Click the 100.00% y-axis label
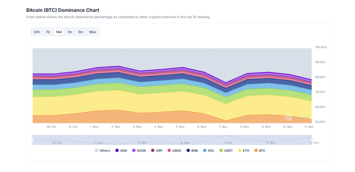This screenshot has height=172, width=355. pos(321,47)
